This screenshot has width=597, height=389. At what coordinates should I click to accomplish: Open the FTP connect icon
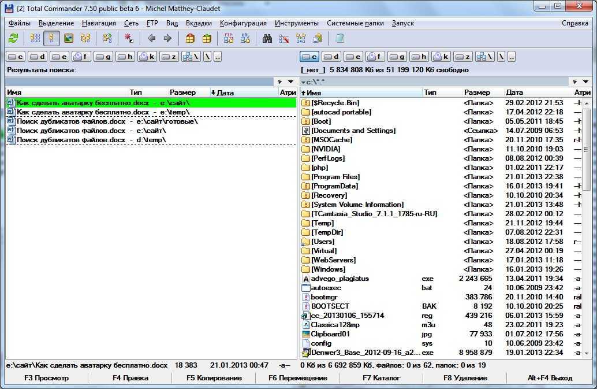tap(229, 38)
